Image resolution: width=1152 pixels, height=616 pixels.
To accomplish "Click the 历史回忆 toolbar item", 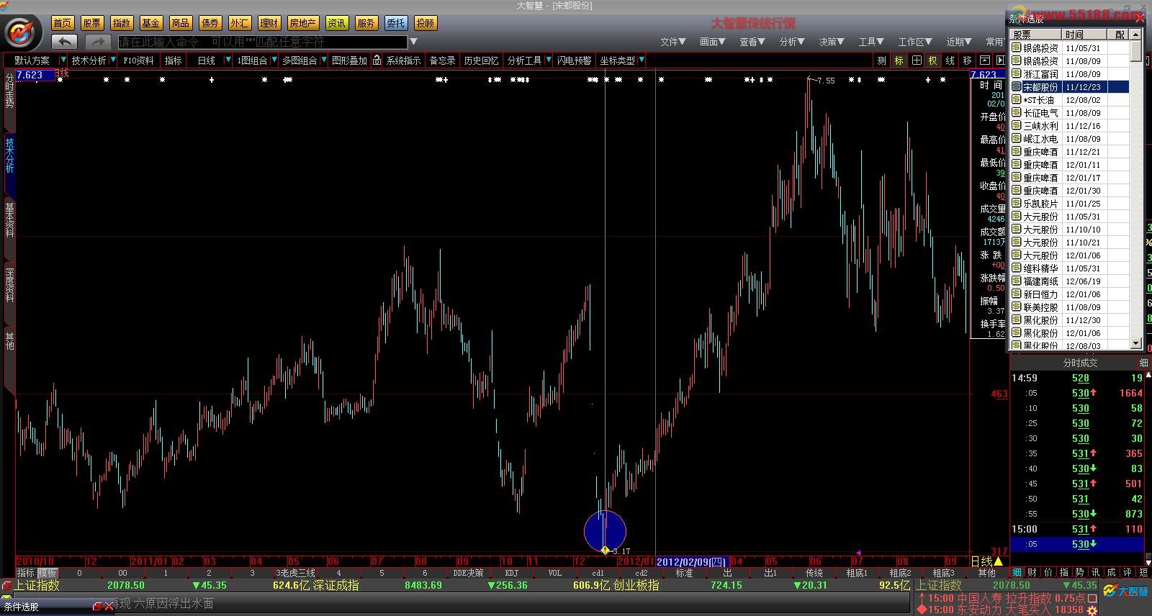I will click(481, 60).
